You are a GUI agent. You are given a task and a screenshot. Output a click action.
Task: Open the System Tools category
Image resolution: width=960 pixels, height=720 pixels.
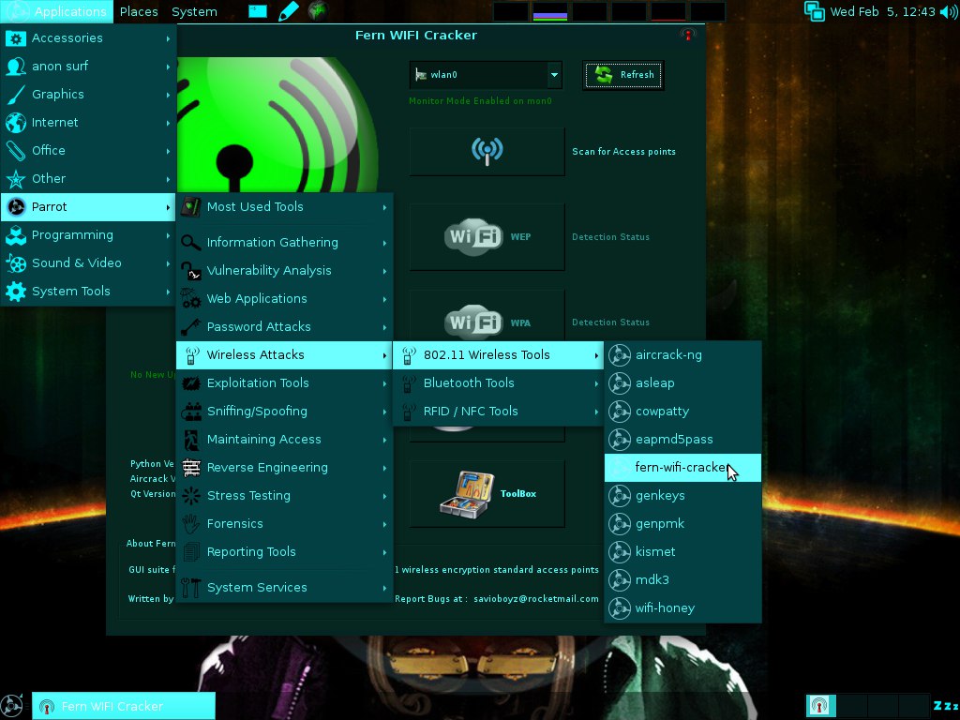88,292
